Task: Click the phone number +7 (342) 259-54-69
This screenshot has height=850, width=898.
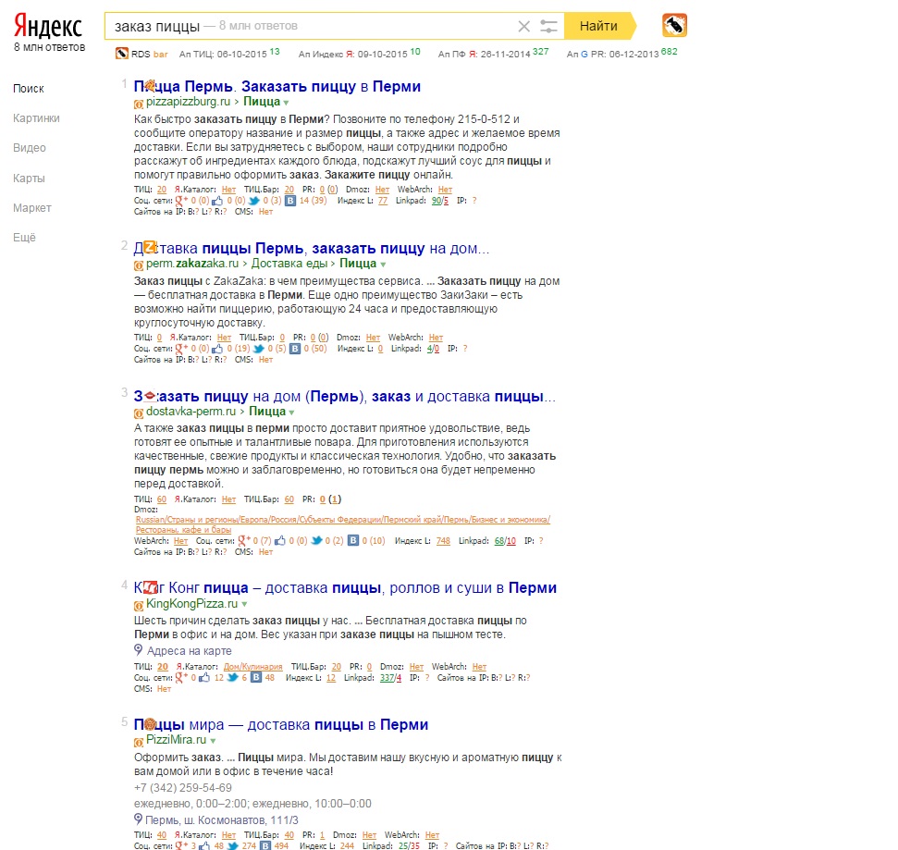Action: [x=183, y=788]
